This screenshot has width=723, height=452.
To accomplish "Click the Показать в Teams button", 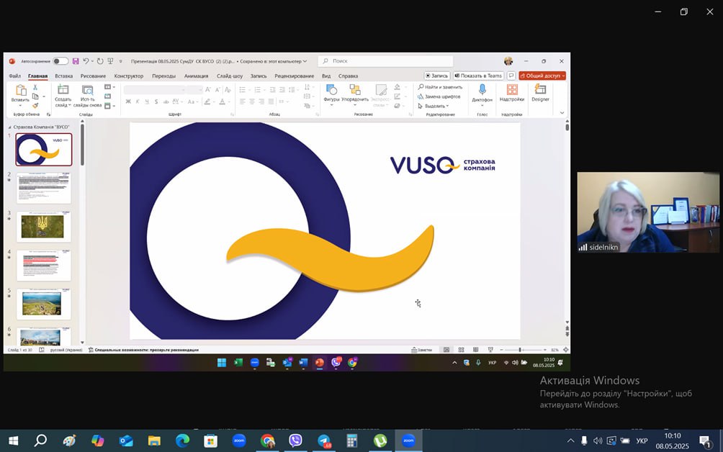I will click(x=478, y=76).
